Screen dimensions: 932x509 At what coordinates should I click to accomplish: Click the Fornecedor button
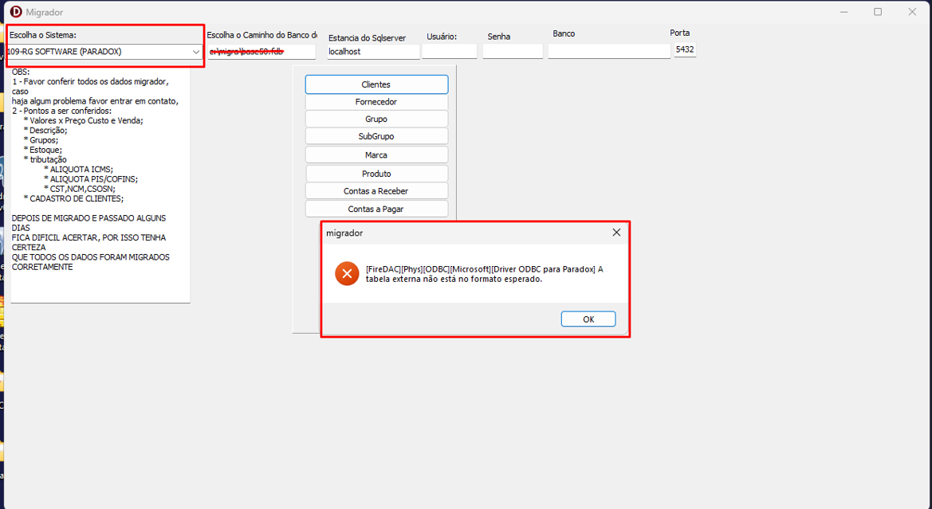pyautogui.click(x=376, y=102)
